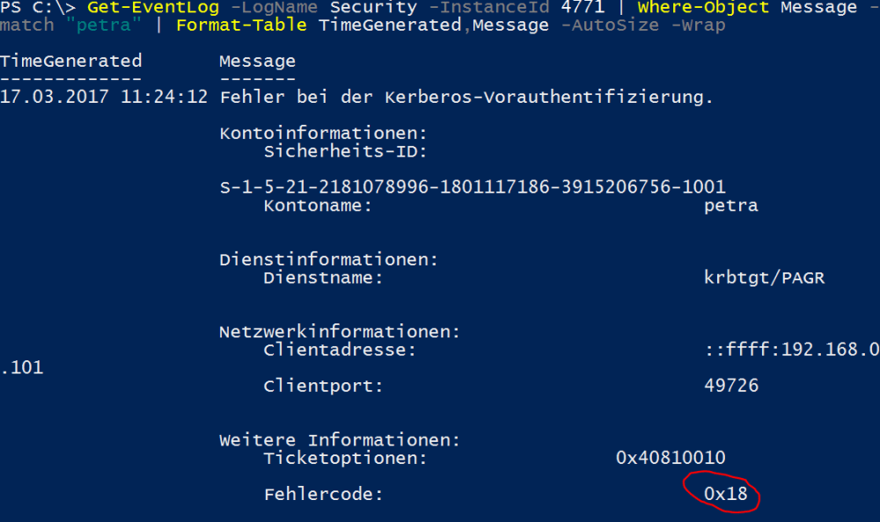Click the security ID starting with S-1-5-21
This screenshot has width=880, height=522.
pyautogui.click(x=472, y=186)
